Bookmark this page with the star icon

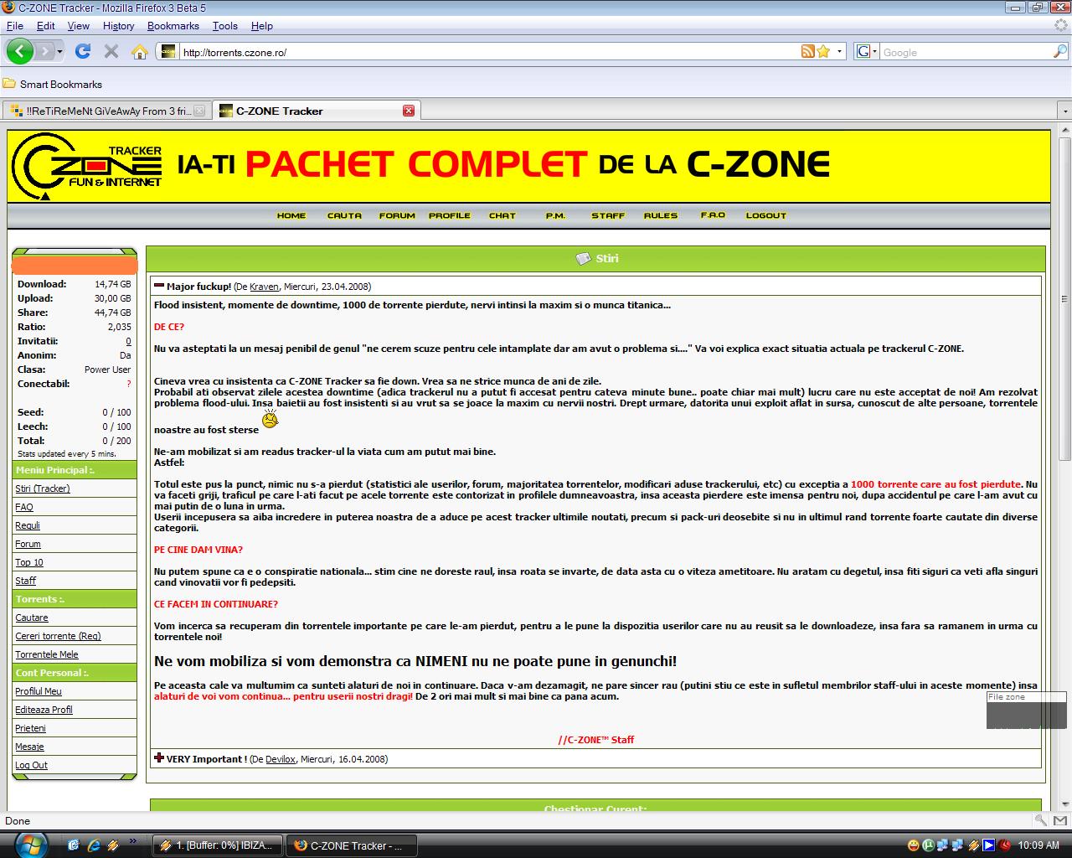823,51
